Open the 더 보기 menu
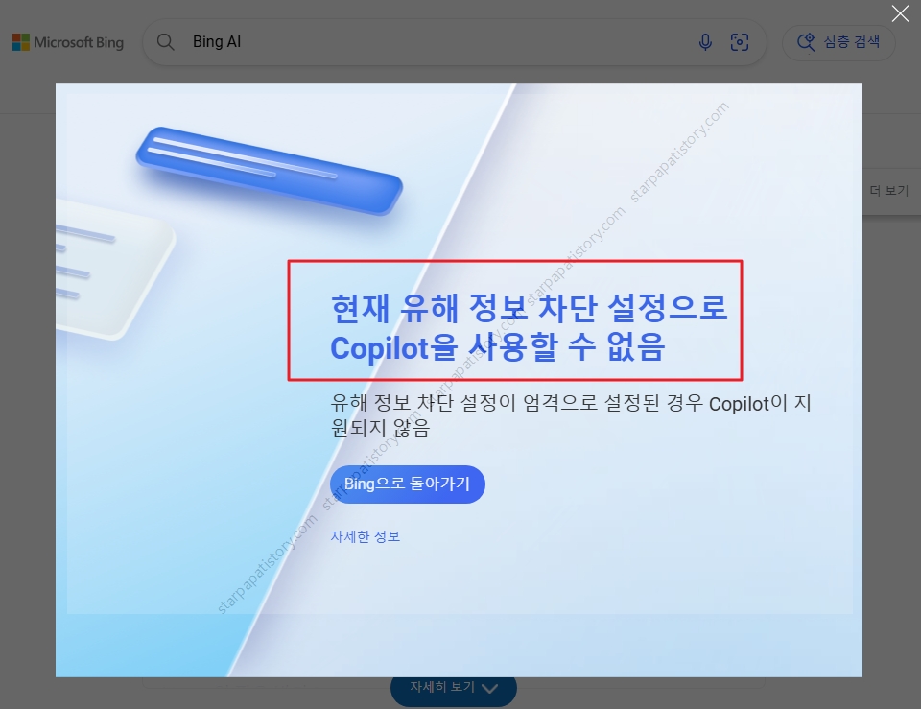This screenshot has width=921, height=709. click(x=889, y=190)
